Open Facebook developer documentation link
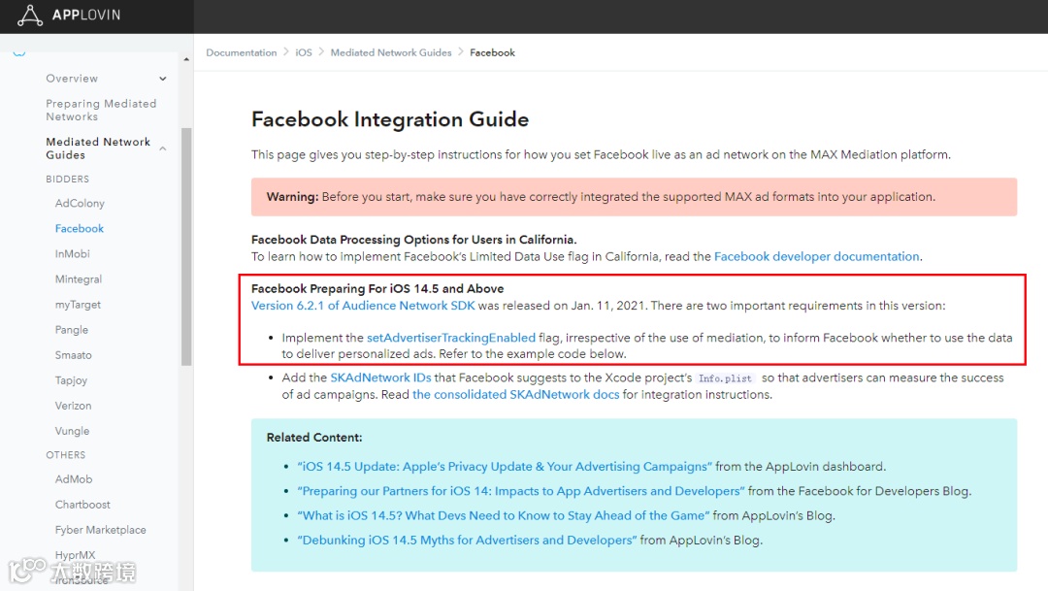Image resolution: width=1048 pixels, height=591 pixels. pyautogui.click(x=816, y=257)
